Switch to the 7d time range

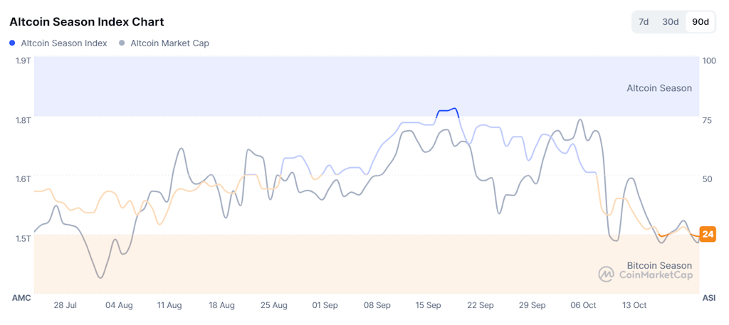coord(644,22)
